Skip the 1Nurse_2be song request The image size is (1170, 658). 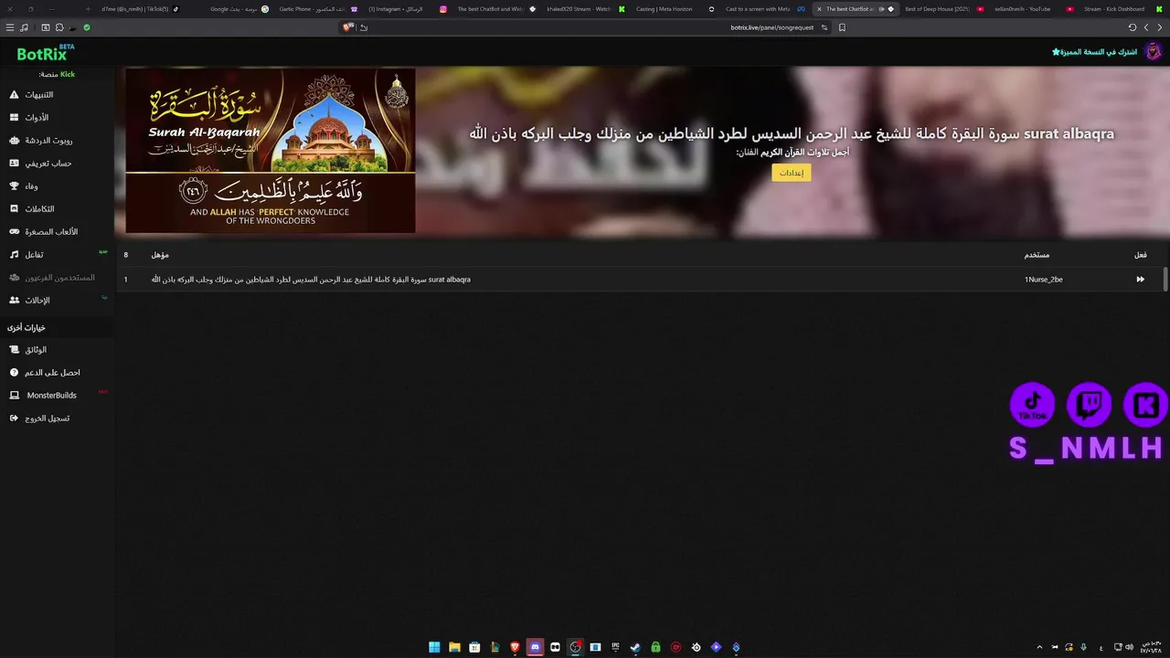tap(1140, 280)
